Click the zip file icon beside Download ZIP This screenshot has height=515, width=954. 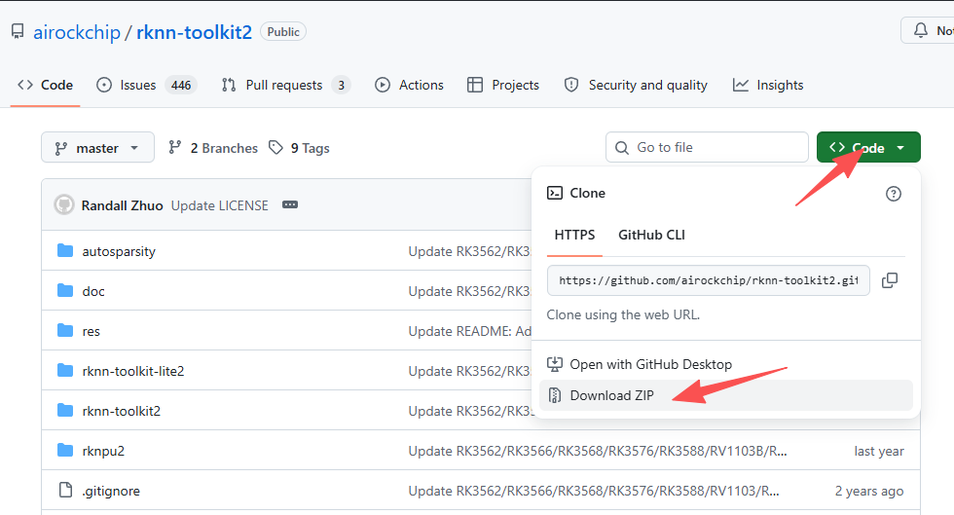point(555,395)
